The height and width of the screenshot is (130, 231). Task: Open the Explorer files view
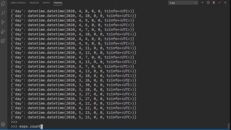point(3,4)
